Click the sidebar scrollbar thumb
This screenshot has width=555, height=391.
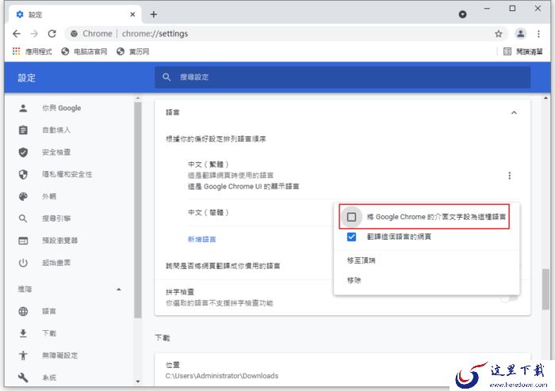pos(138,211)
